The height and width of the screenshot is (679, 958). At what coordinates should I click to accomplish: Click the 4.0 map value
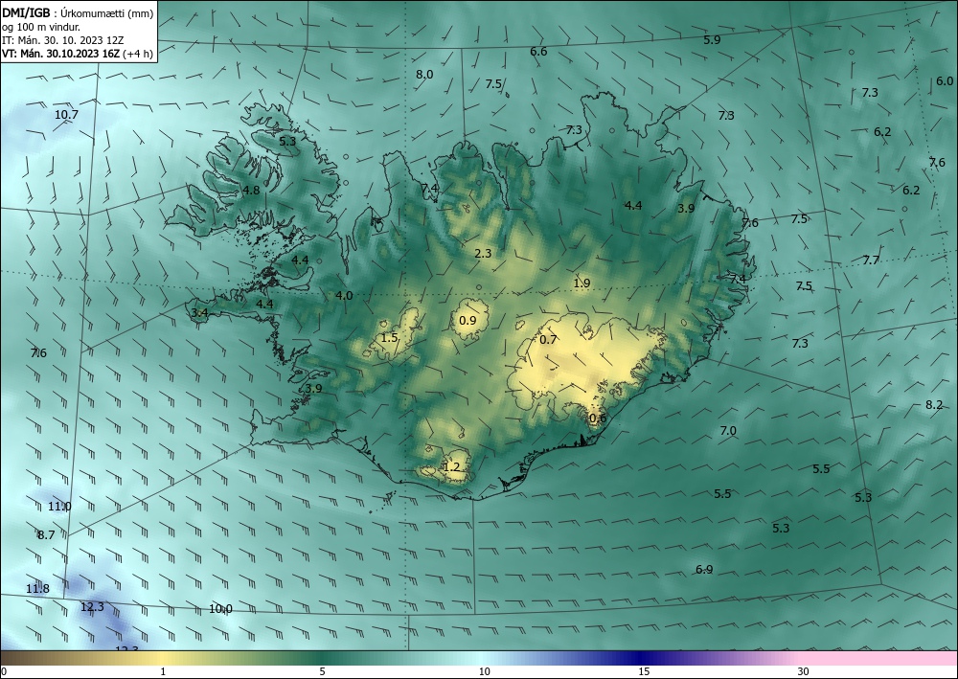tap(344, 296)
